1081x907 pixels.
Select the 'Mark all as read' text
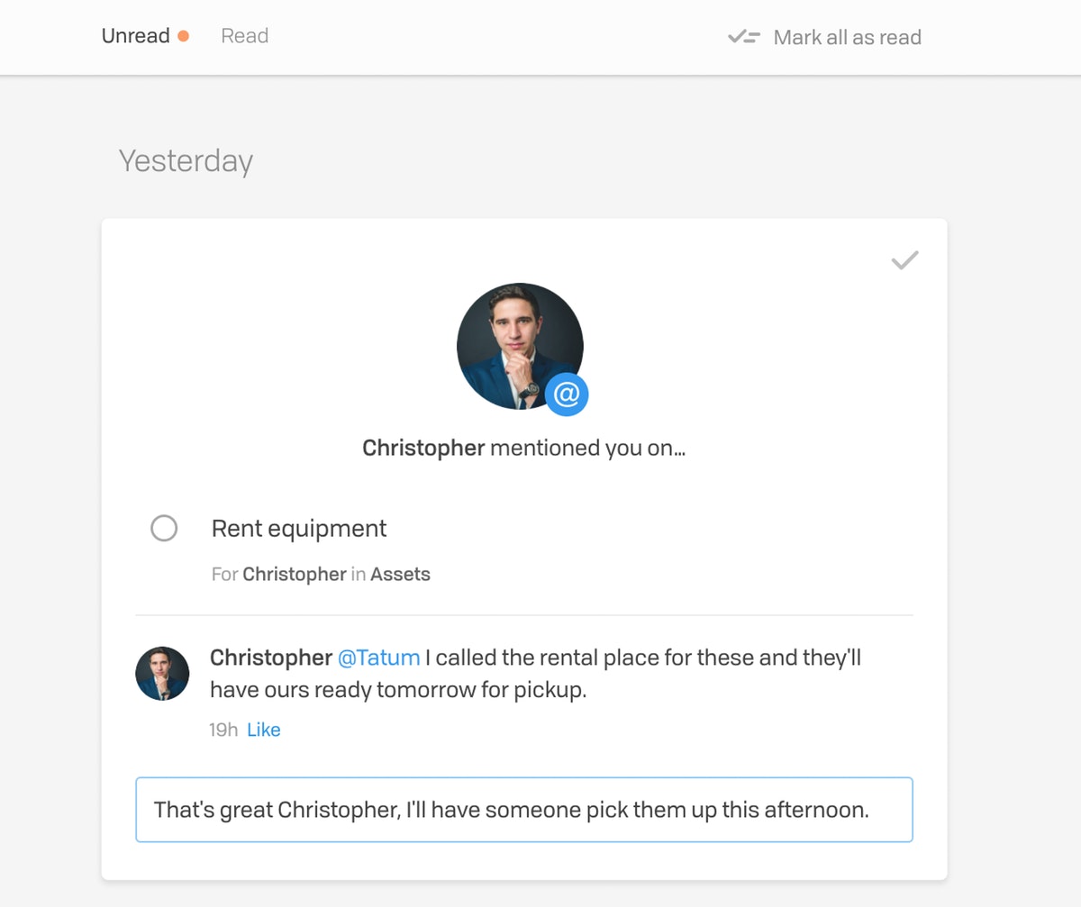point(847,37)
